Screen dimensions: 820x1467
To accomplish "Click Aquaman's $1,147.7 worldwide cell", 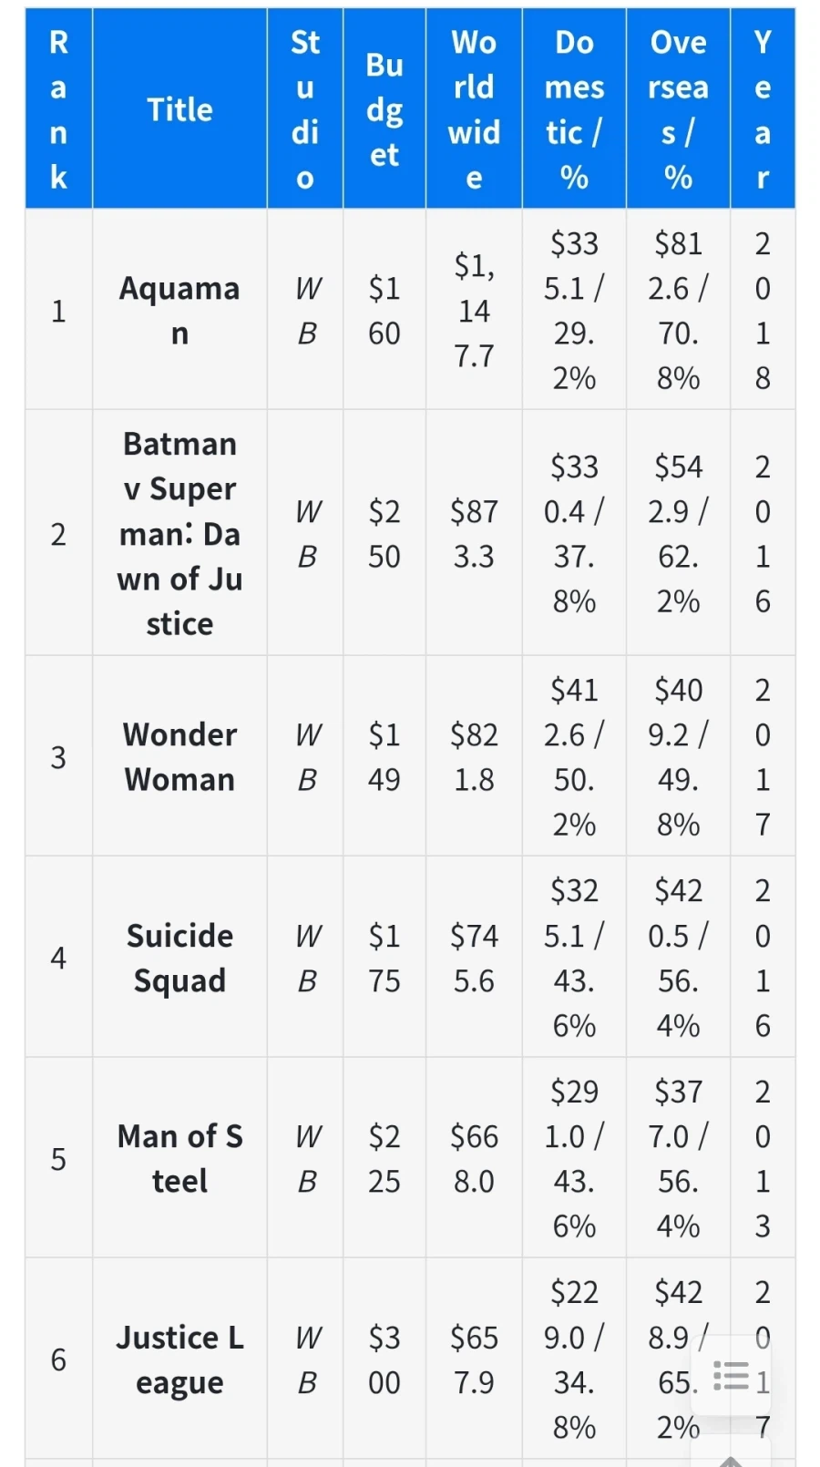I will (474, 311).
